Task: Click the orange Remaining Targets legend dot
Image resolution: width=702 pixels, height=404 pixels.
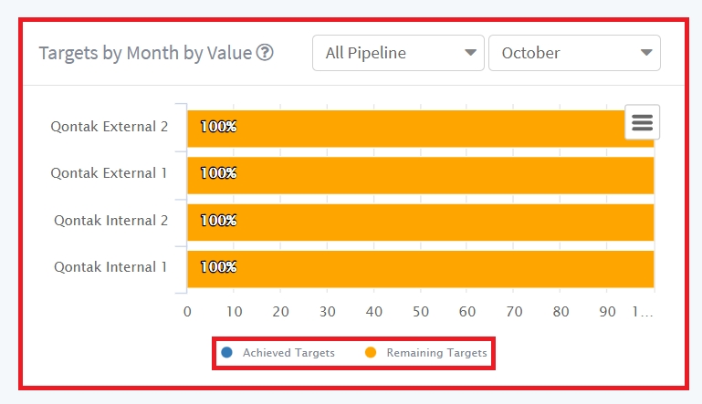Action: coord(371,352)
